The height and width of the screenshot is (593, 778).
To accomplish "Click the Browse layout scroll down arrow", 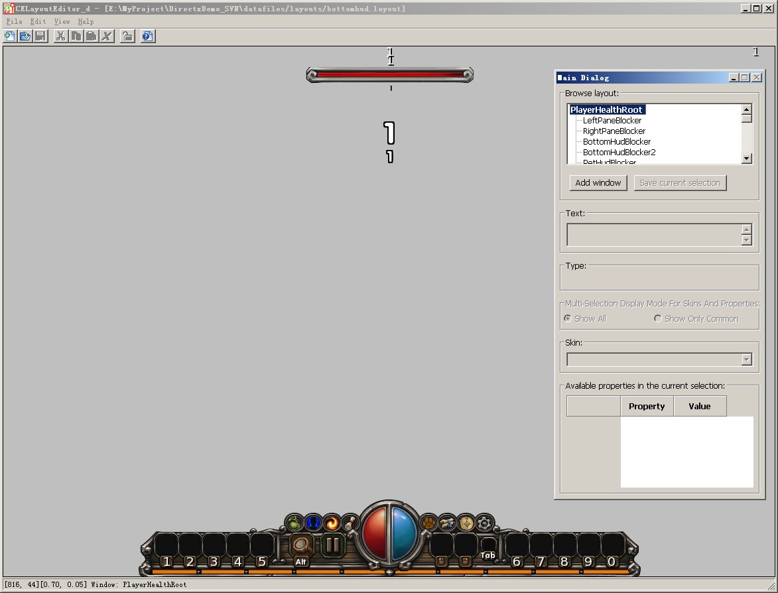I will [747, 159].
